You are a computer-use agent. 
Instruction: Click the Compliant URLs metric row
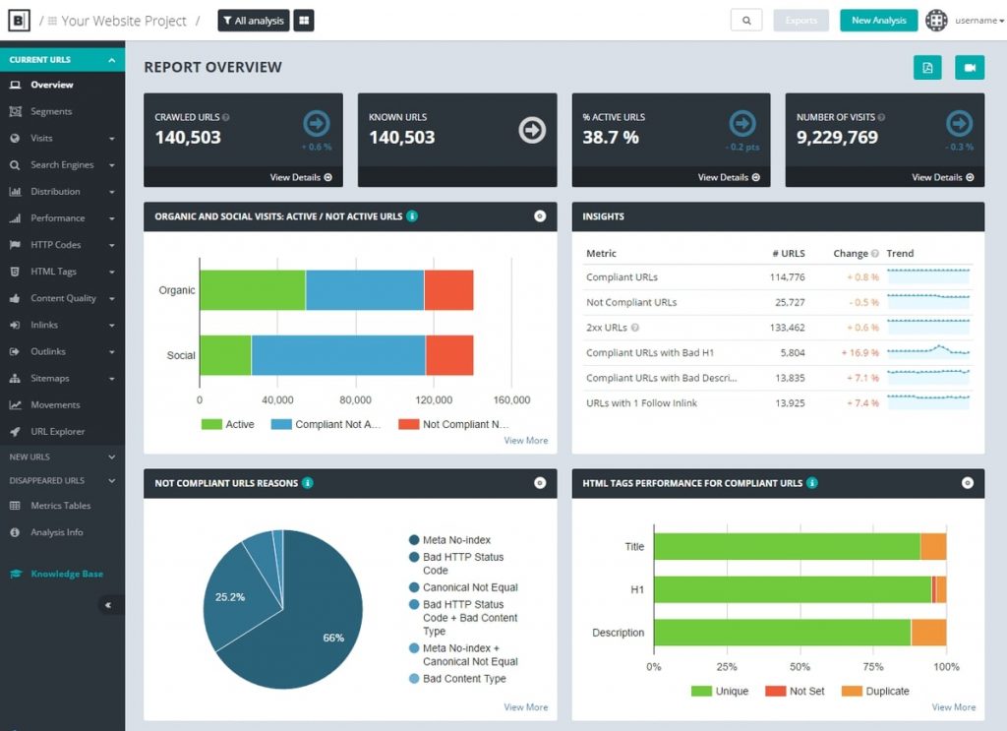(x=779, y=277)
